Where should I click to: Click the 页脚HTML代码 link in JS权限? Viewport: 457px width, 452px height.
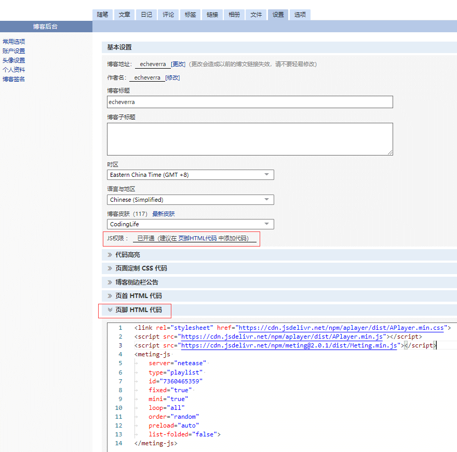pos(197,238)
